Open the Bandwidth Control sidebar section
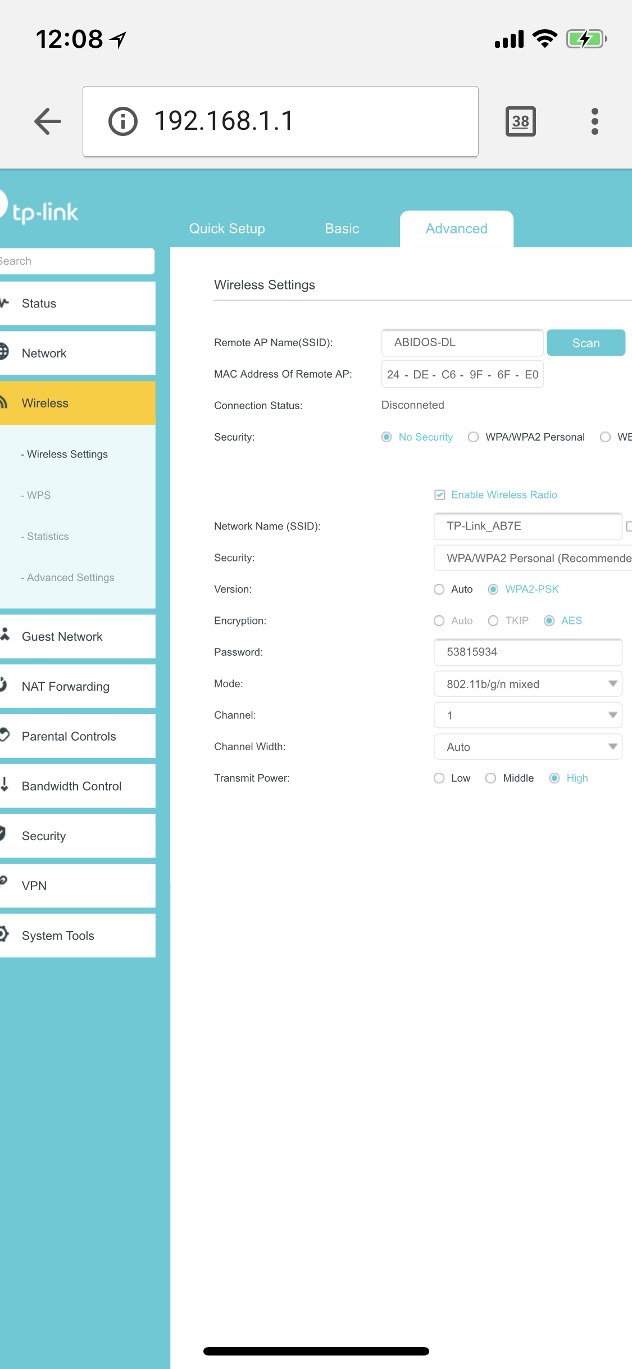 [71, 786]
